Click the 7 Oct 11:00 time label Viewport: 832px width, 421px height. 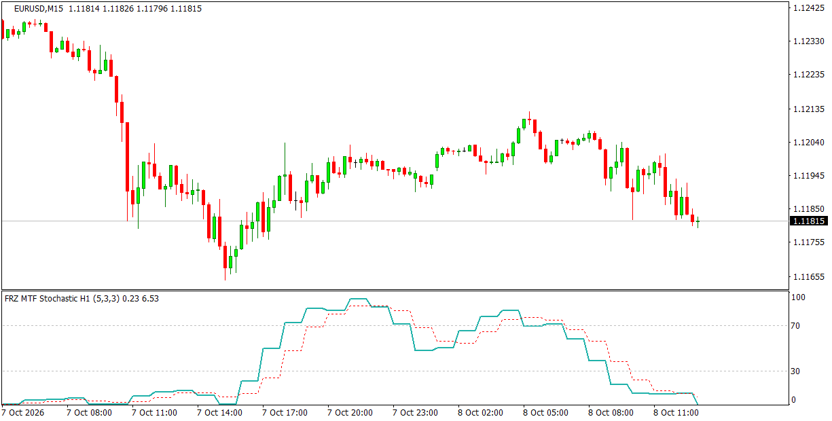click(154, 412)
